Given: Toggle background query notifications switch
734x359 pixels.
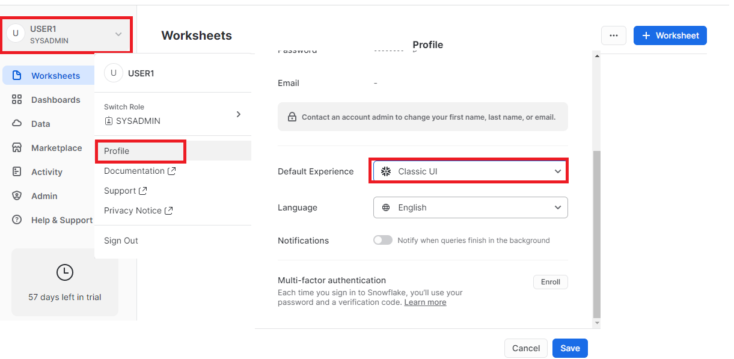Looking at the screenshot, I should pyautogui.click(x=382, y=240).
